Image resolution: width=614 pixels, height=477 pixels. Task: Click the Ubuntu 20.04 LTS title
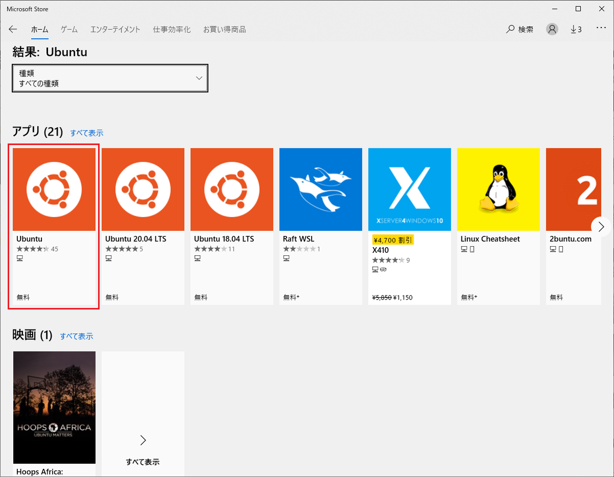click(136, 239)
